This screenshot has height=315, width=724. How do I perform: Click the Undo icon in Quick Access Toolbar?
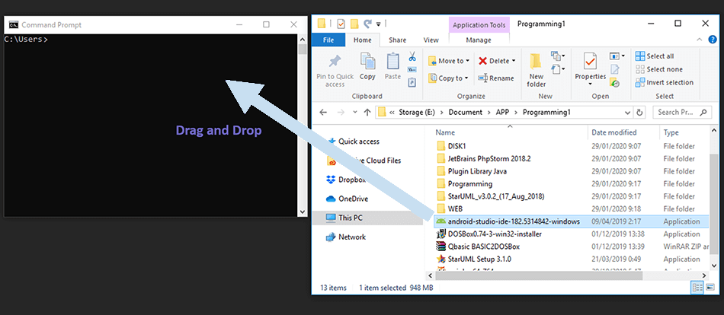(x=367, y=24)
